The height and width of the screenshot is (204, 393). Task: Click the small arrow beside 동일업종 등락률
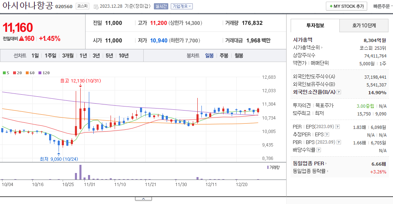click(327, 171)
